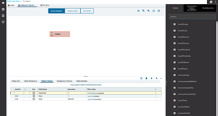Select Ice.AccessScopeEntity in the list
The height and width of the screenshot is (116, 218).
coord(185,88)
